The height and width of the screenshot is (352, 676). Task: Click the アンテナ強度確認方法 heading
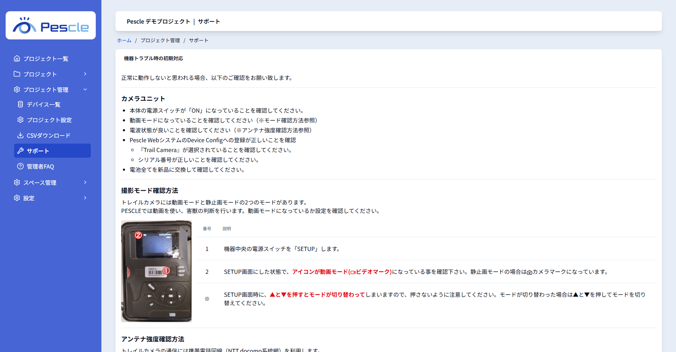tap(153, 339)
